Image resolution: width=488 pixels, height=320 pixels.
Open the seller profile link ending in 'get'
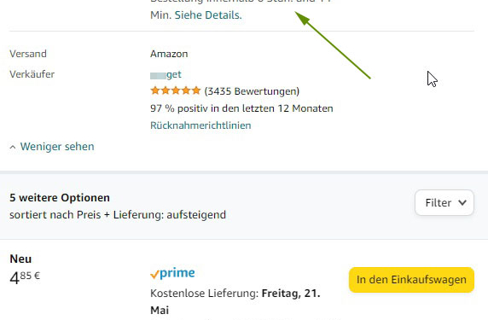click(x=166, y=74)
